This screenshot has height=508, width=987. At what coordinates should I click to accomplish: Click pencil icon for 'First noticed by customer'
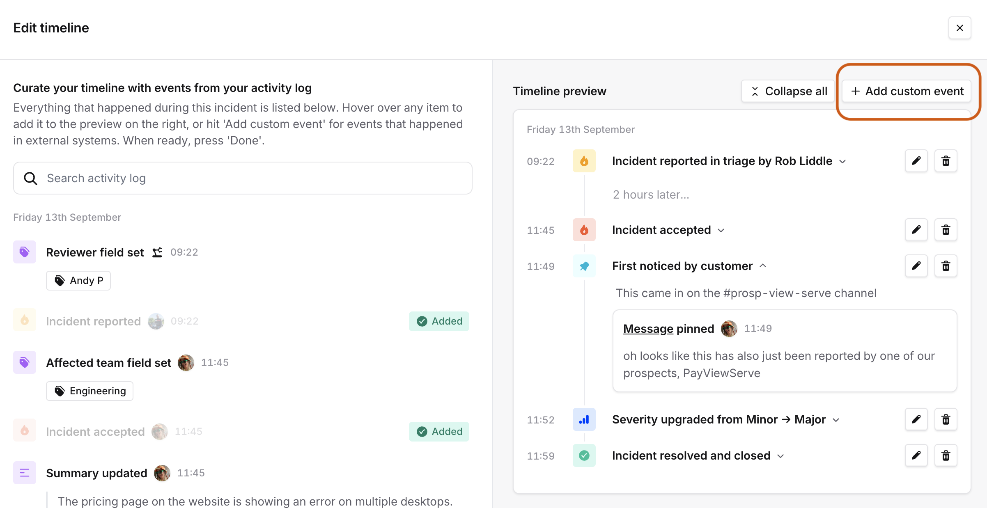pyautogui.click(x=916, y=266)
